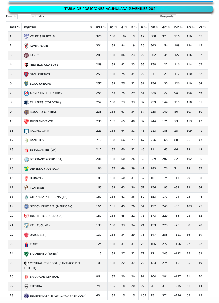Viewport: 219px width, 303px height.
Task: Sort by Dif goal difference column
Action: pyautogui.click(x=178, y=27)
